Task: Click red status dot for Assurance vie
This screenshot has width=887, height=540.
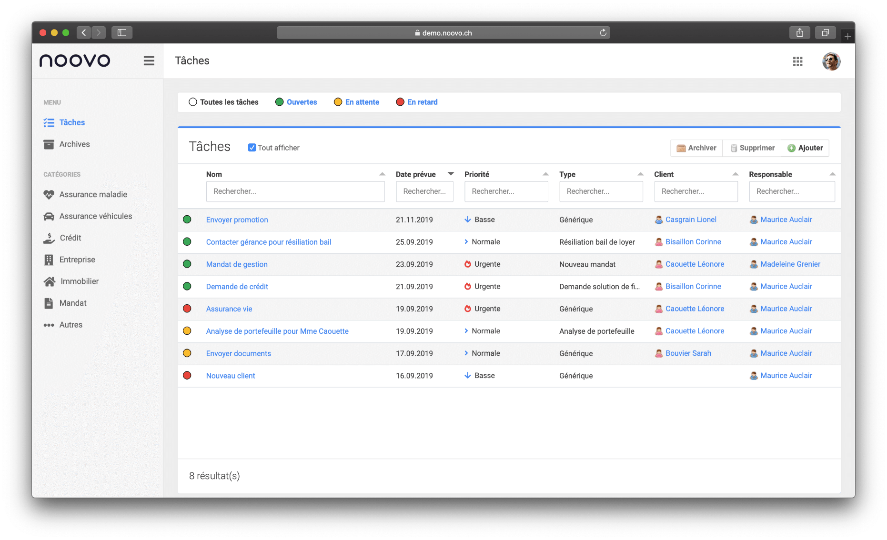Action: point(187,309)
